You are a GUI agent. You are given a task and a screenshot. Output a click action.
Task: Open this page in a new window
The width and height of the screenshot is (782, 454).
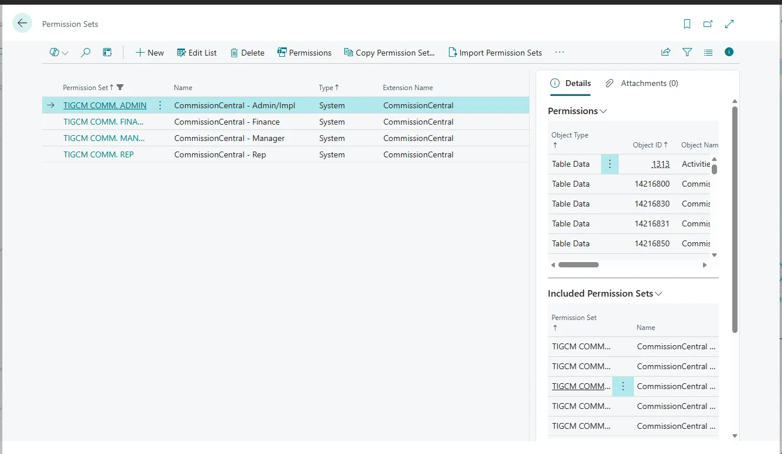pyautogui.click(x=708, y=24)
